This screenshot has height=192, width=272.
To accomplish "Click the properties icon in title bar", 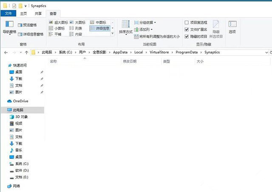I will 14,6.
